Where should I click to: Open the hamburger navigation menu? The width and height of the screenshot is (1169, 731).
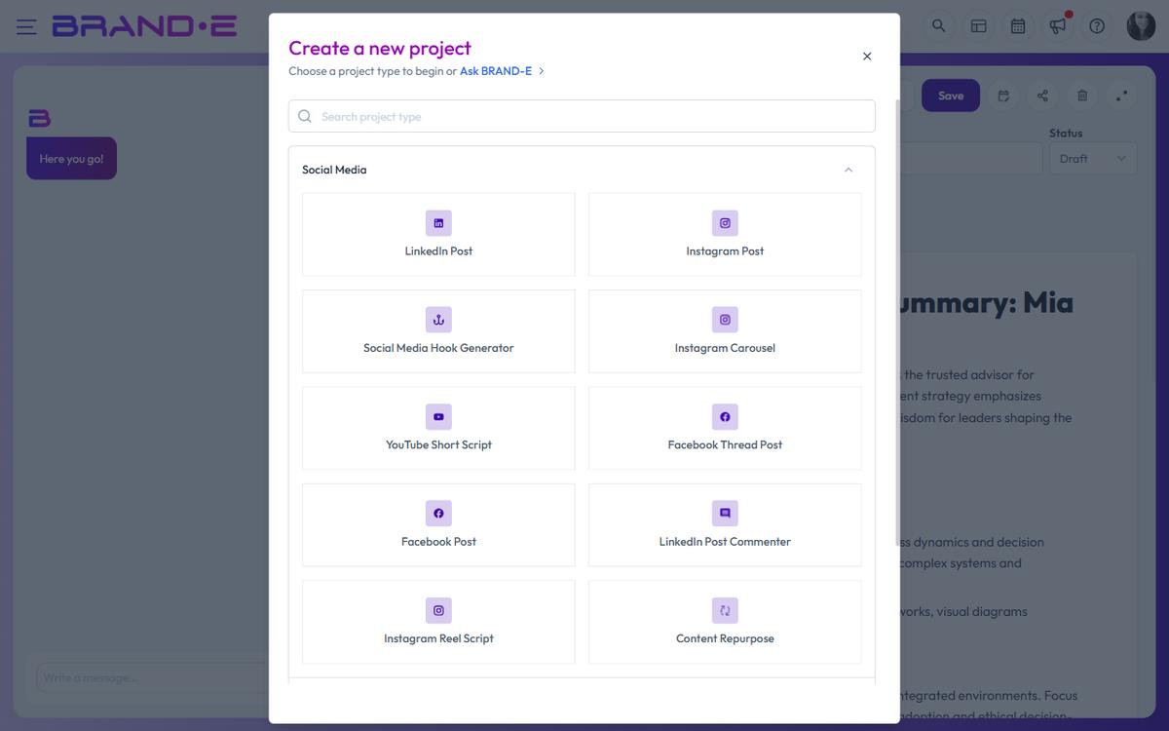[x=26, y=26]
